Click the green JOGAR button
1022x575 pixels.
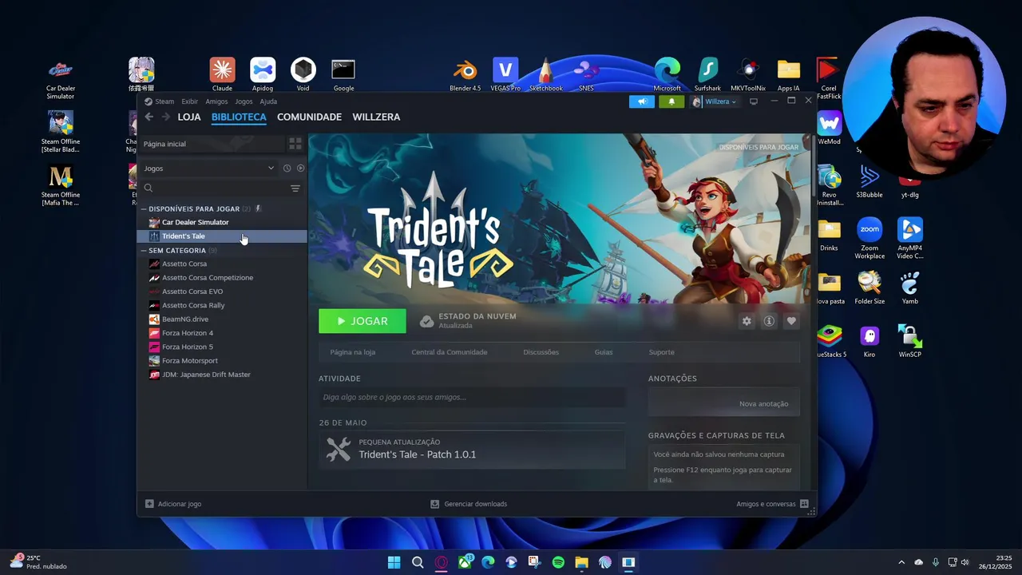coord(362,321)
